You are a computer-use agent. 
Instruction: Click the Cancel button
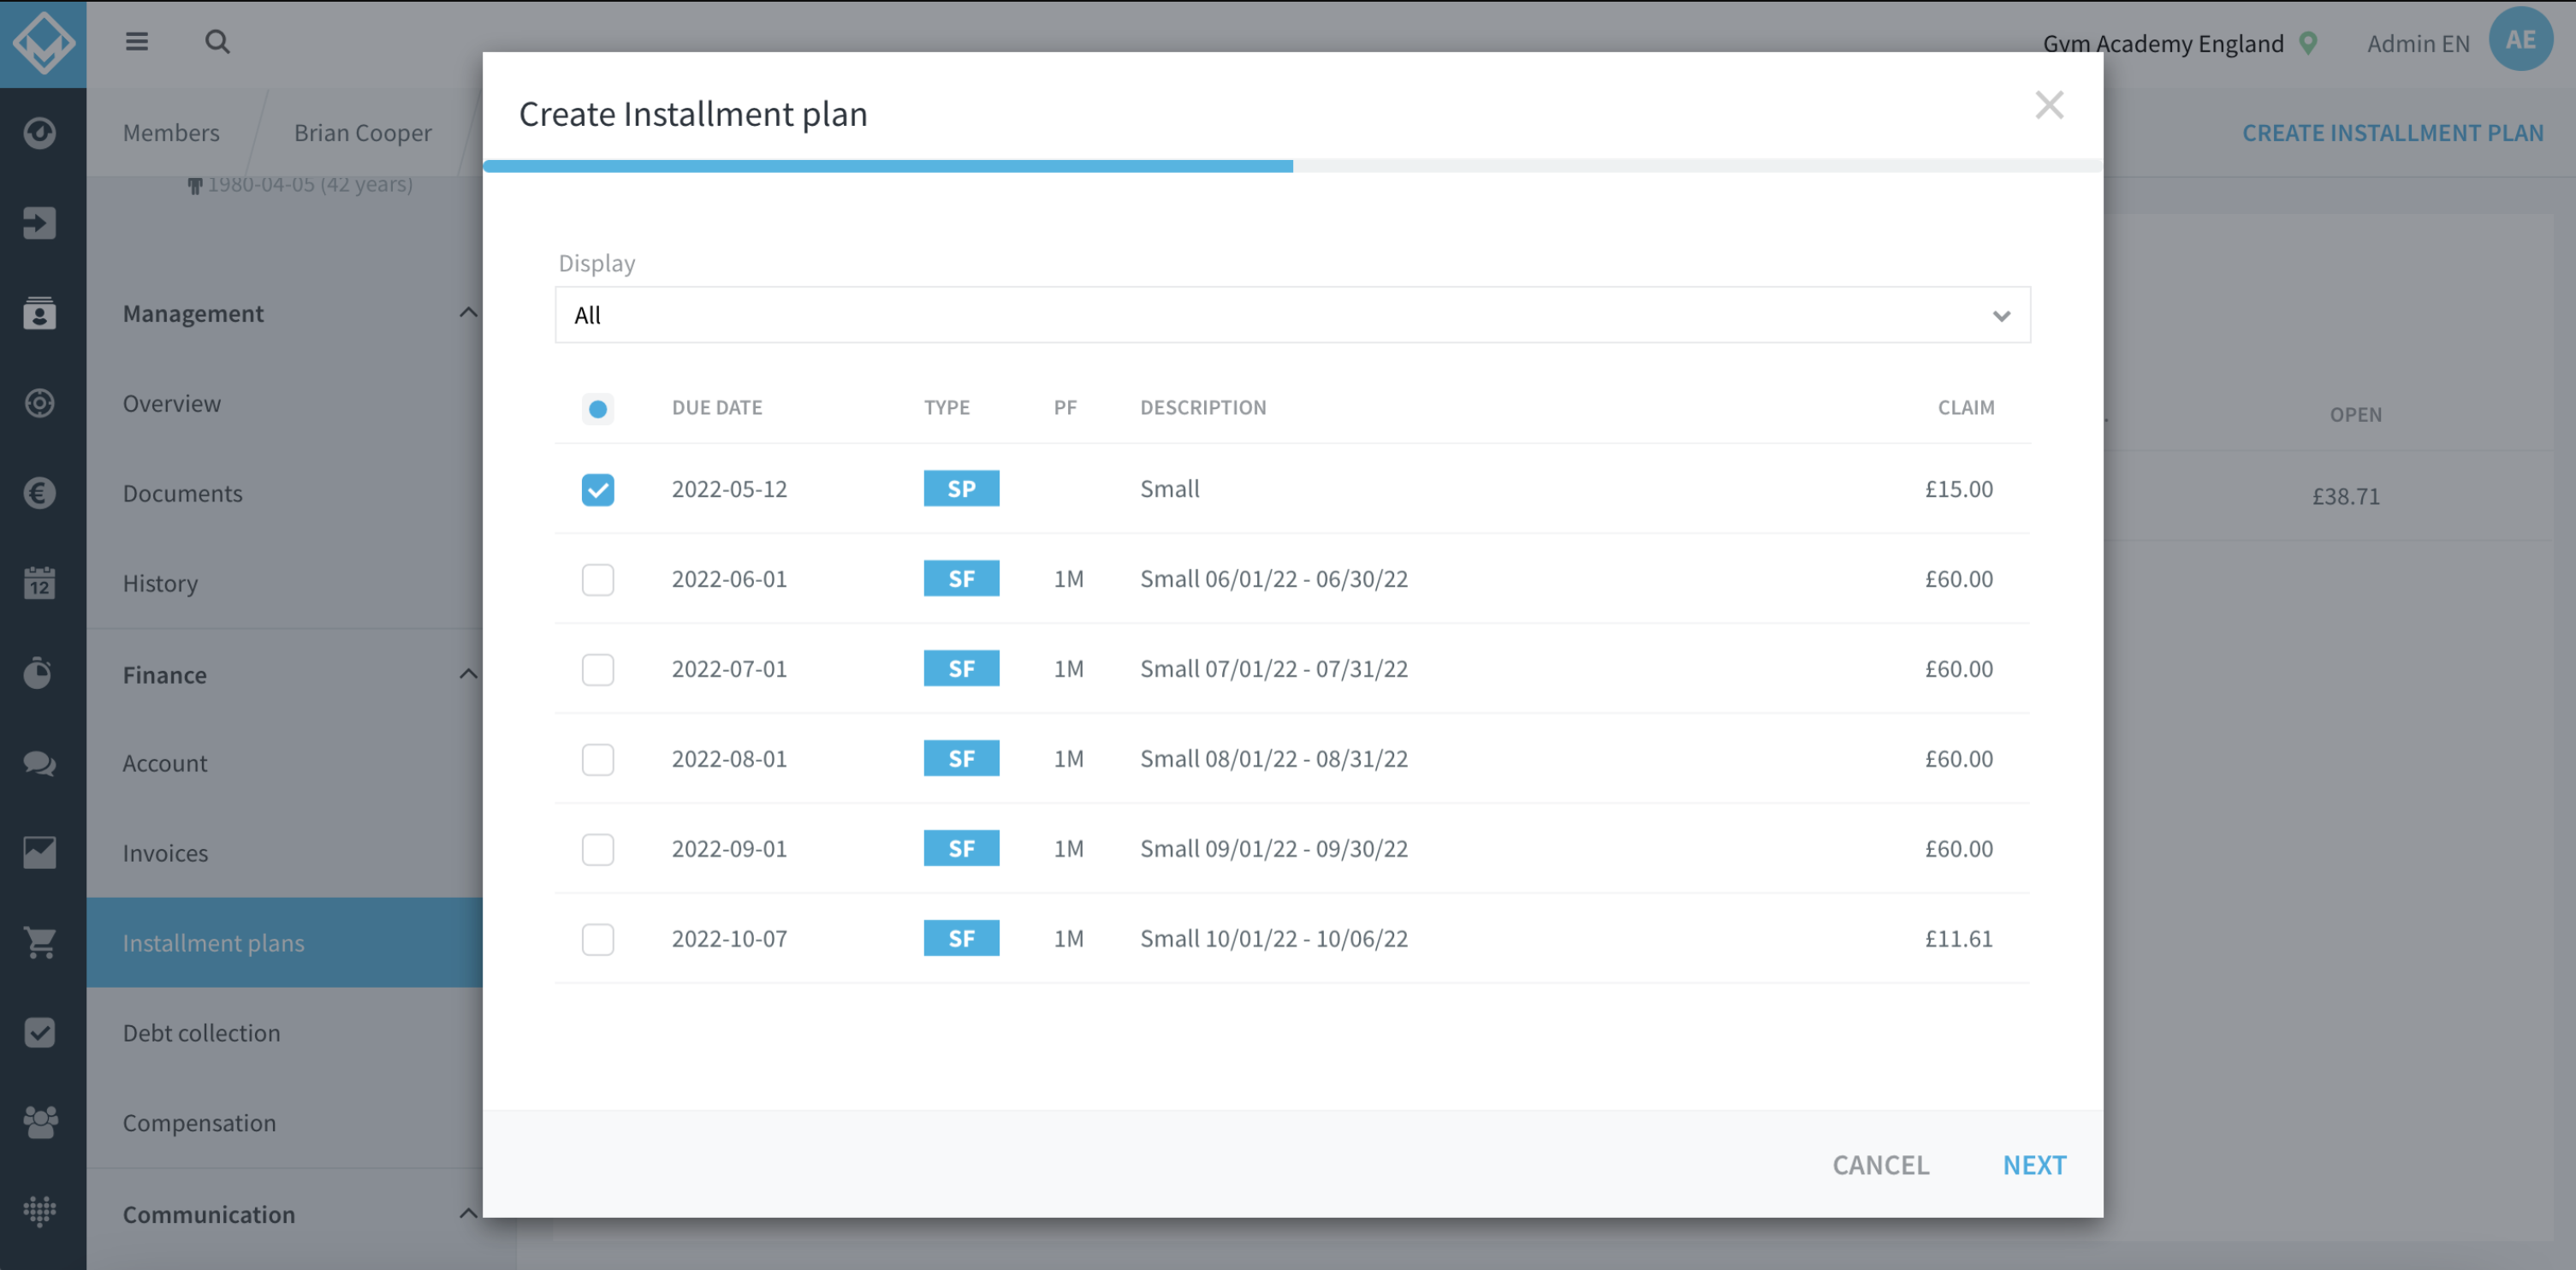pos(1880,1164)
